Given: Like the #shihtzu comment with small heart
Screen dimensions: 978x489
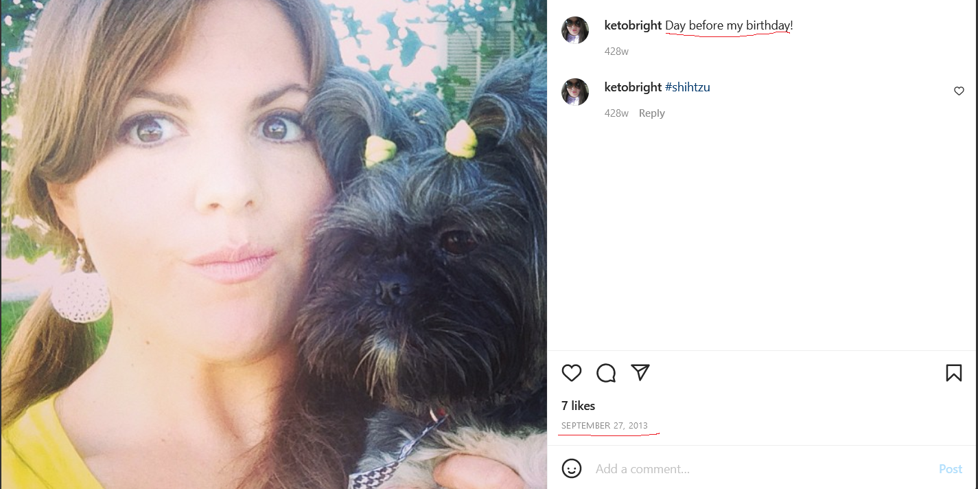Looking at the screenshot, I should point(959,91).
